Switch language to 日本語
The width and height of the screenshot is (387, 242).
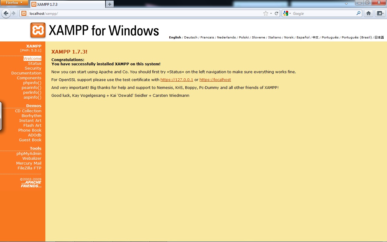click(x=379, y=38)
